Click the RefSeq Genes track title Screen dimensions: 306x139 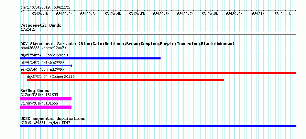[35, 91]
